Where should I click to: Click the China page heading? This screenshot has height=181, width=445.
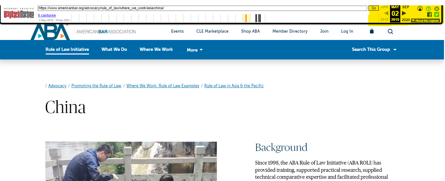point(66,107)
